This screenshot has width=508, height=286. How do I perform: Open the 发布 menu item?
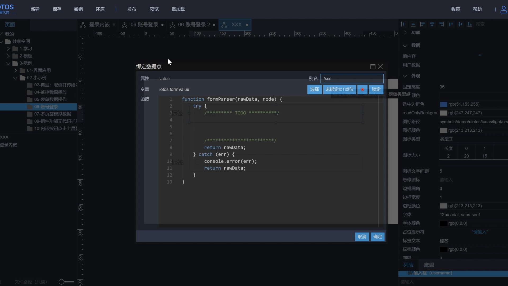click(131, 9)
